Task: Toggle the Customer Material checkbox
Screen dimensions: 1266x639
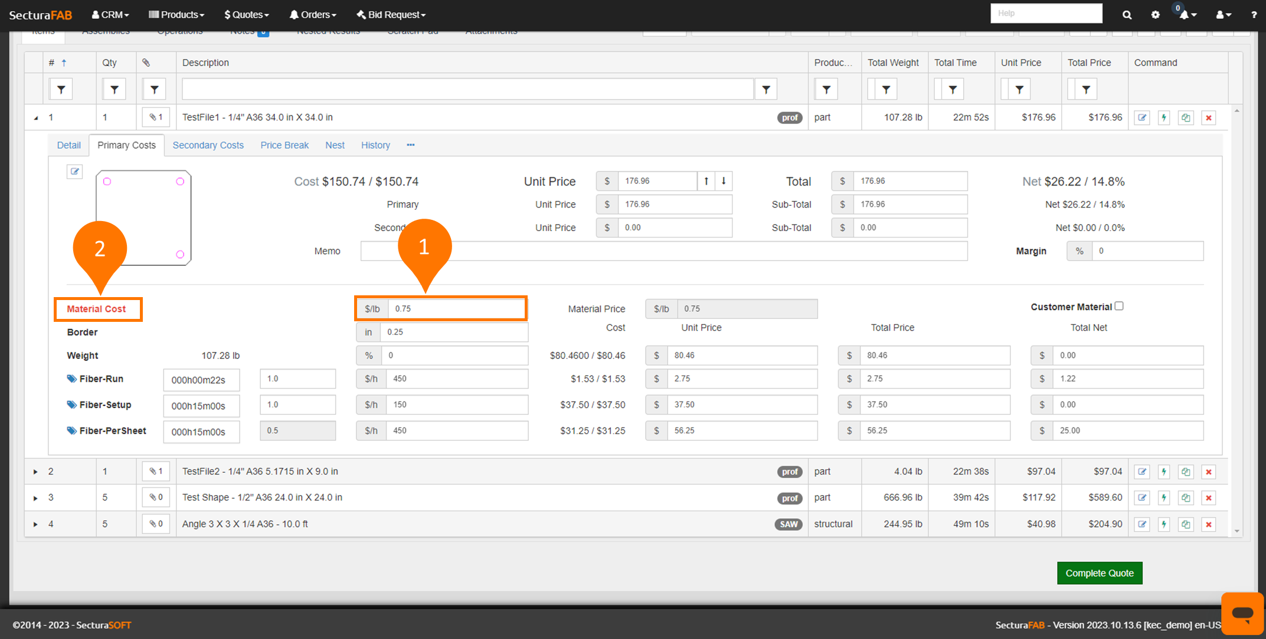Action: click(1119, 306)
